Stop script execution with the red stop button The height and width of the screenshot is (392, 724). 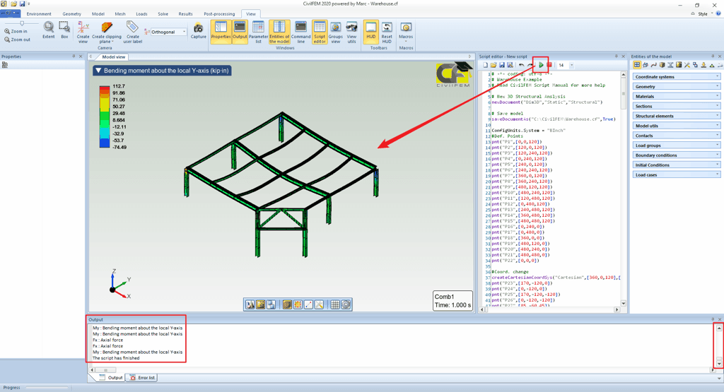(x=549, y=65)
